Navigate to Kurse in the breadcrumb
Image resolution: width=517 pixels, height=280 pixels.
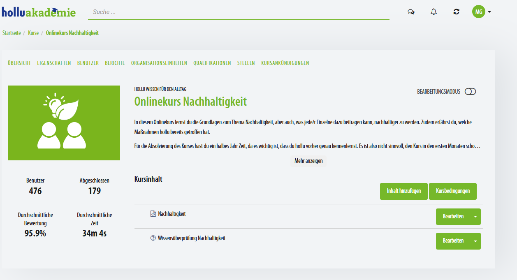[x=33, y=33]
